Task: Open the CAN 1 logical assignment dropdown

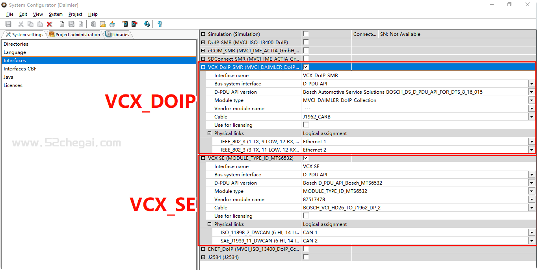Action: [x=531, y=233]
